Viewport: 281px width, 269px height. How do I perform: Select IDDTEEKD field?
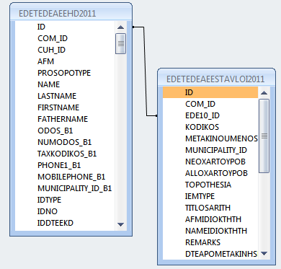click(x=65, y=223)
